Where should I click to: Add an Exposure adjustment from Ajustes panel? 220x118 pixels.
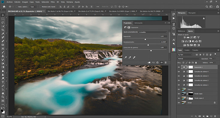pyautogui.click(x=195, y=37)
